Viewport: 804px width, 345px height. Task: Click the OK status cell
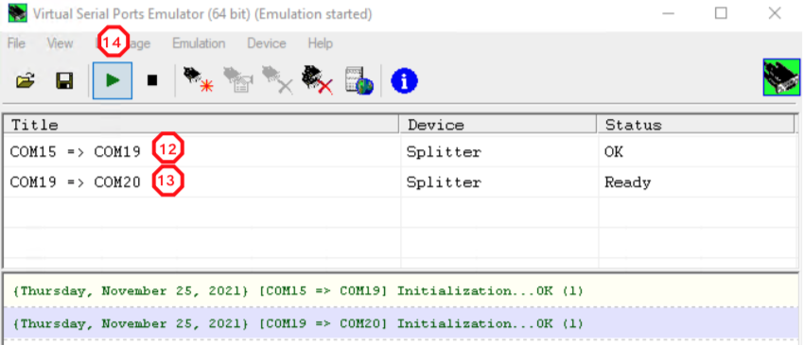click(614, 152)
